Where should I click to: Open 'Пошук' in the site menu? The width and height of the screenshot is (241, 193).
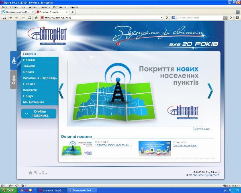point(39,96)
